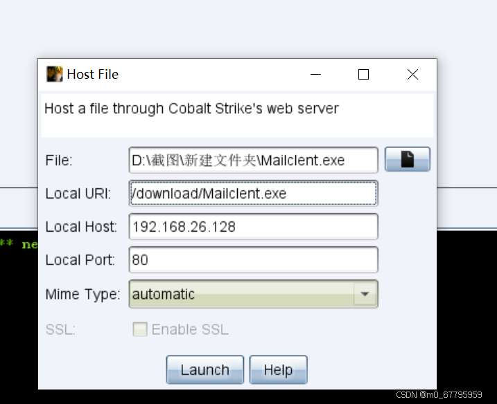Click the Mime Type dropdown arrow
Viewport: 497px width, 404px height.
pos(365,294)
